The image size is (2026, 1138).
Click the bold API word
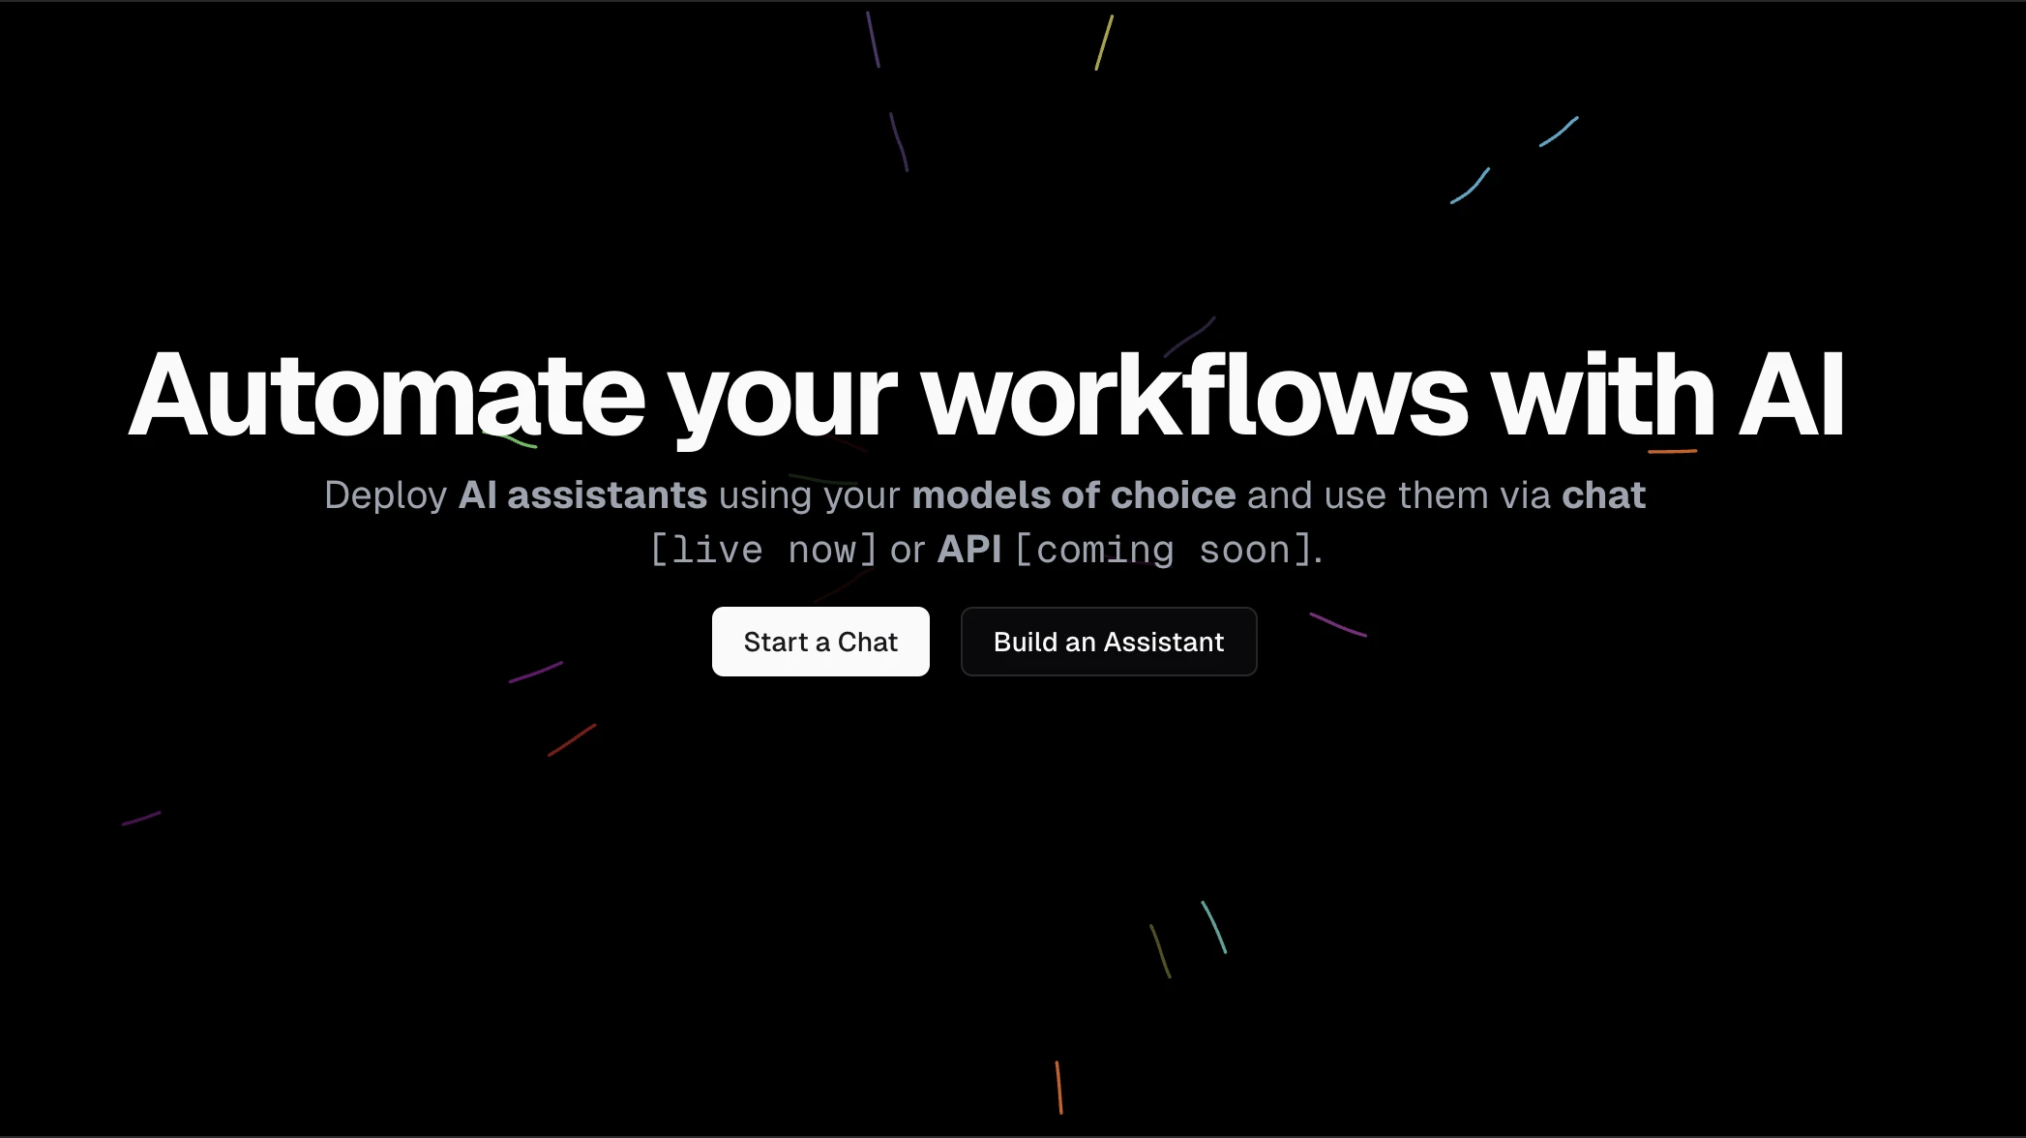969,550
